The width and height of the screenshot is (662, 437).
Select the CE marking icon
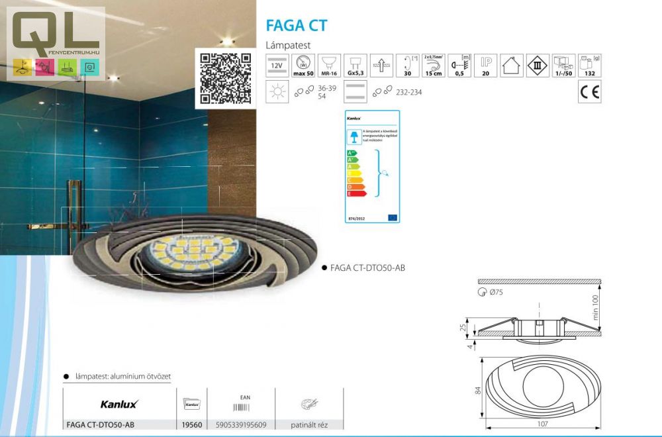590,91
